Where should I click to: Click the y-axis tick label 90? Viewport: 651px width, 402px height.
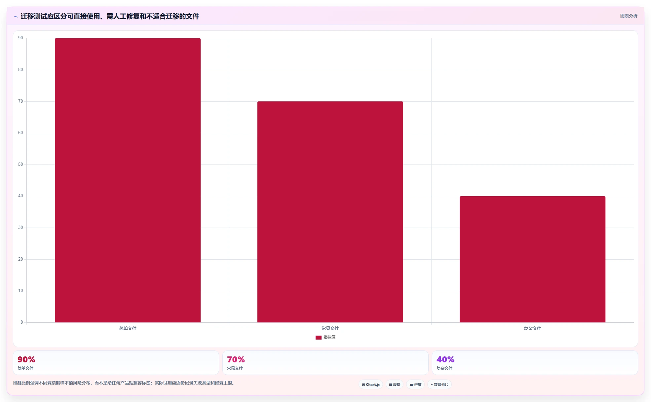(x=20, y=38)
